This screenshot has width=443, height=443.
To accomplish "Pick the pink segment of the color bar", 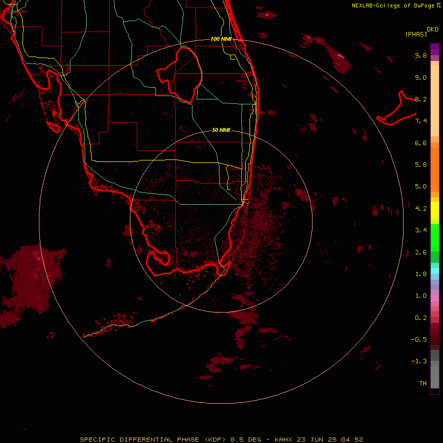I will tap(435, 298).
